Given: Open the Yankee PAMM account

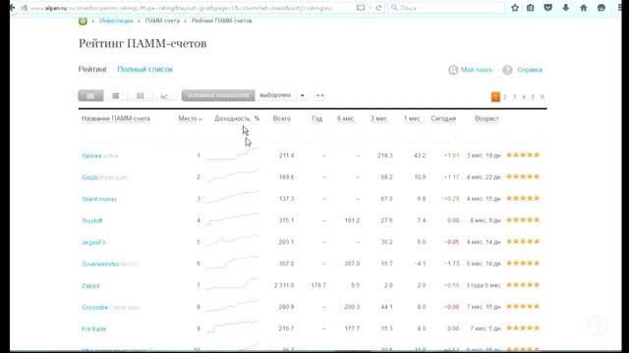Looking at the screenshot, I should (x=91, y=156).
